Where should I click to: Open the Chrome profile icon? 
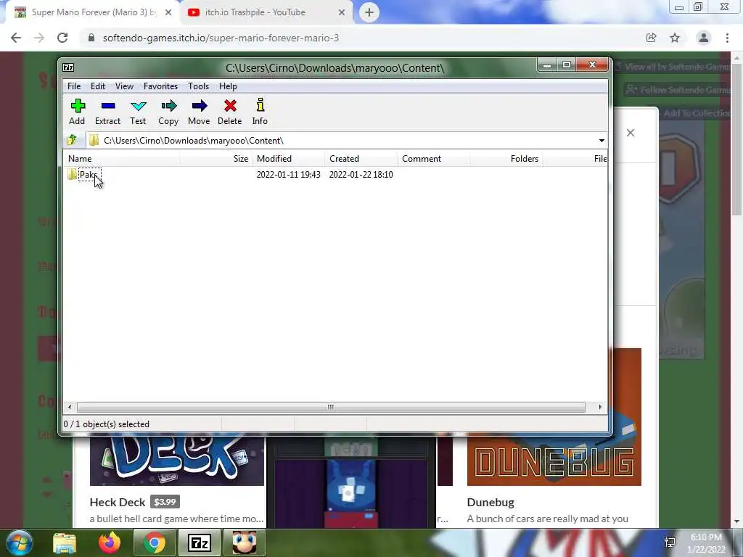click(x=704, y=38)
